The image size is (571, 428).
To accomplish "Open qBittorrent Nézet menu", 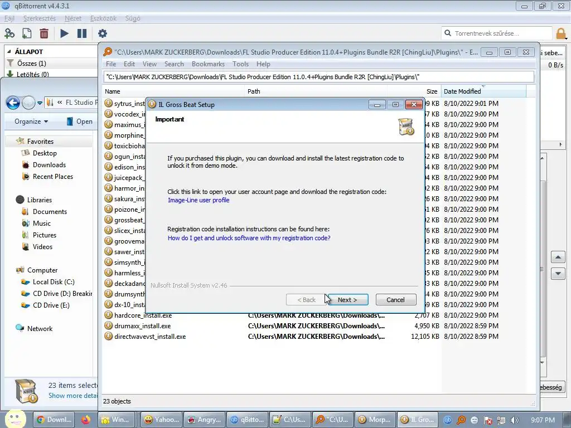I will coord(73,18).
